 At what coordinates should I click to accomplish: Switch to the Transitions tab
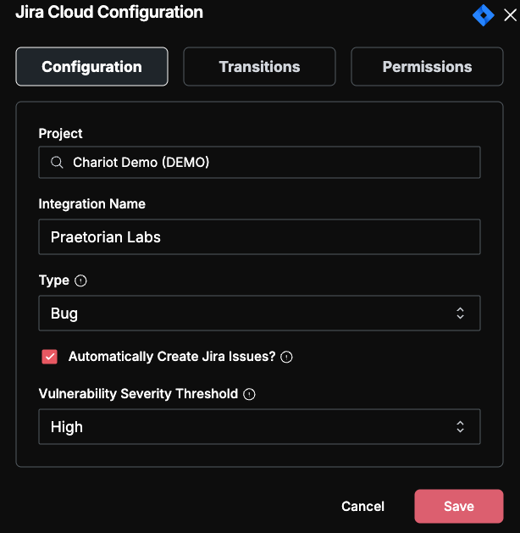pyautogui.click(x=259, y=67)
